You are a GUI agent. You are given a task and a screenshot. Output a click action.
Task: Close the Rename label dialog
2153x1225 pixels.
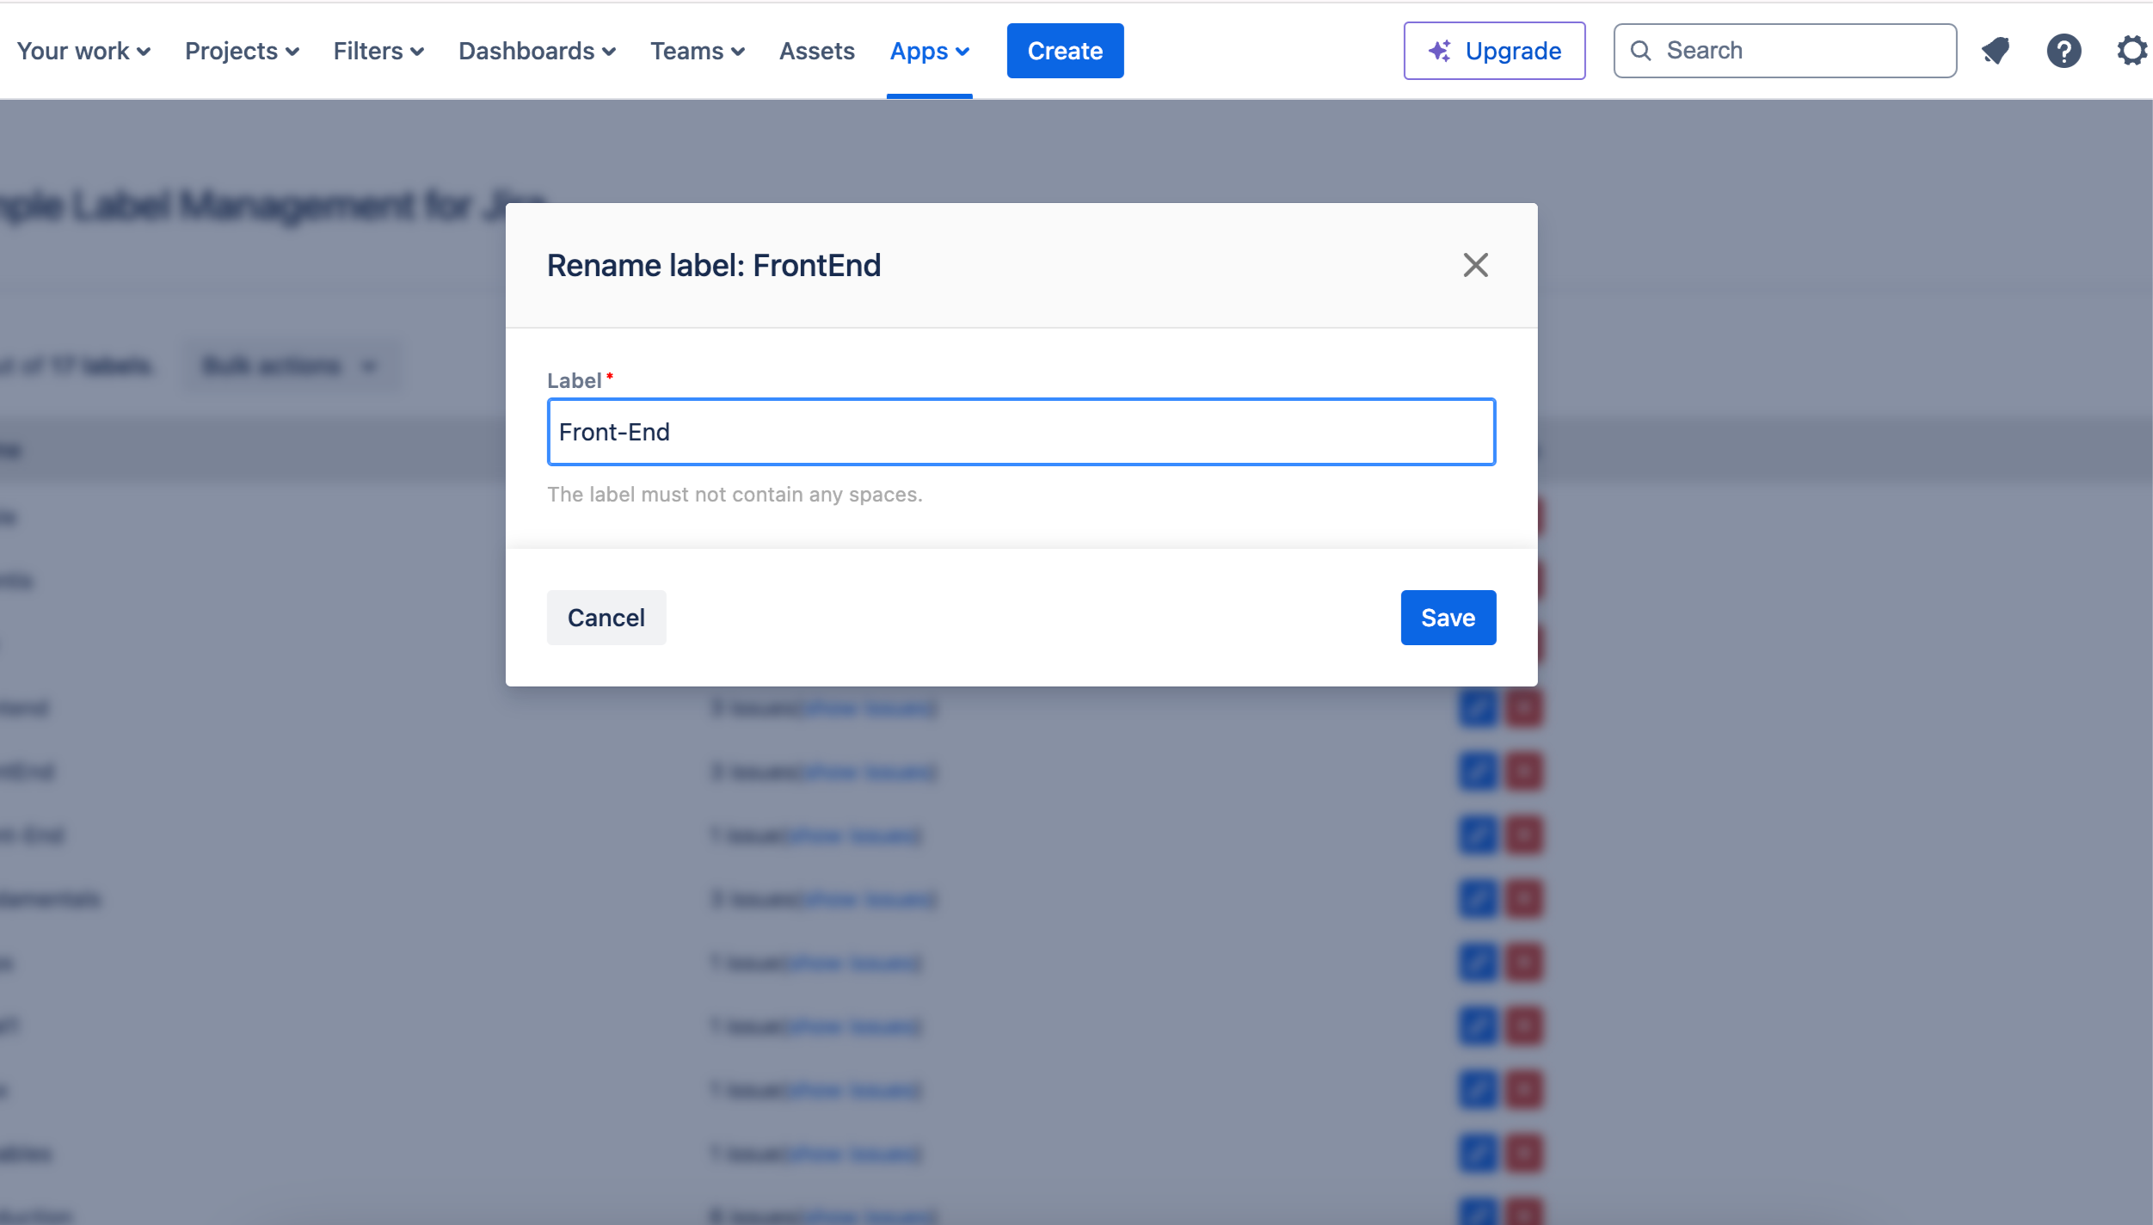pyautogui.click(x=1475, y=265)
